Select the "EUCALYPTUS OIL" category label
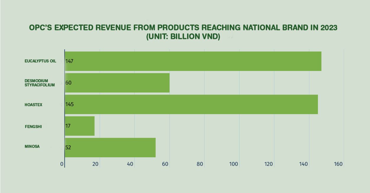Image resolution: width=370 pixels, height=193 pixels. click(x=40, y=61)
